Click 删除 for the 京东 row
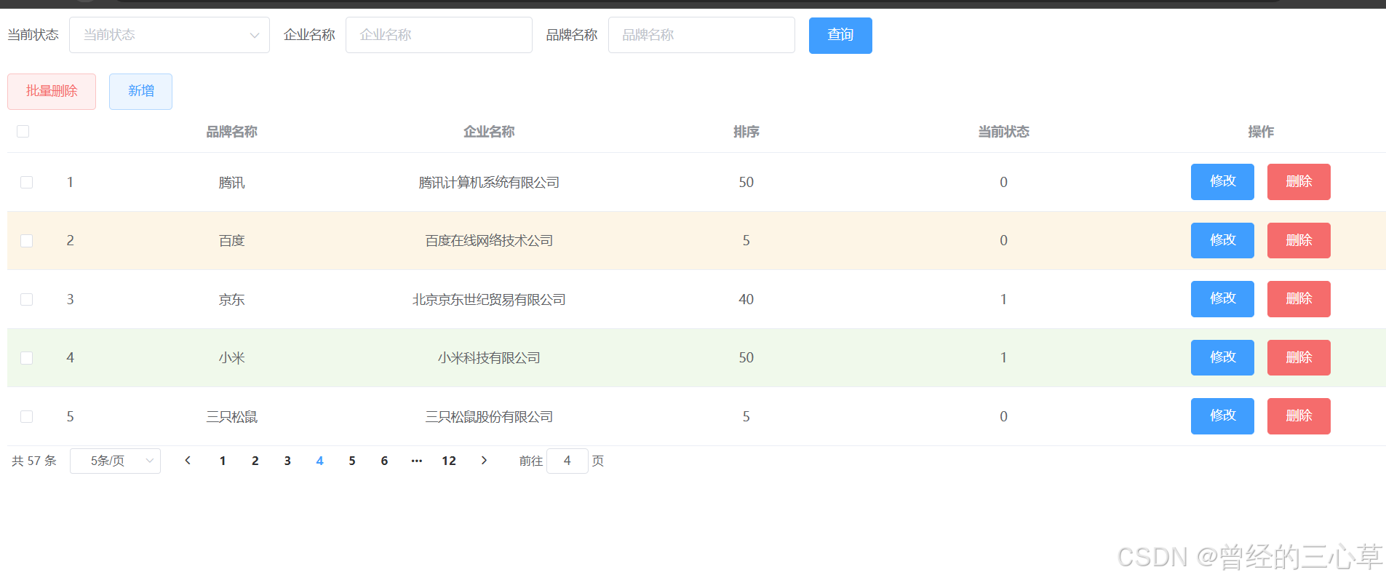This screenshot has height=580, width=1386. (1299, 299)
